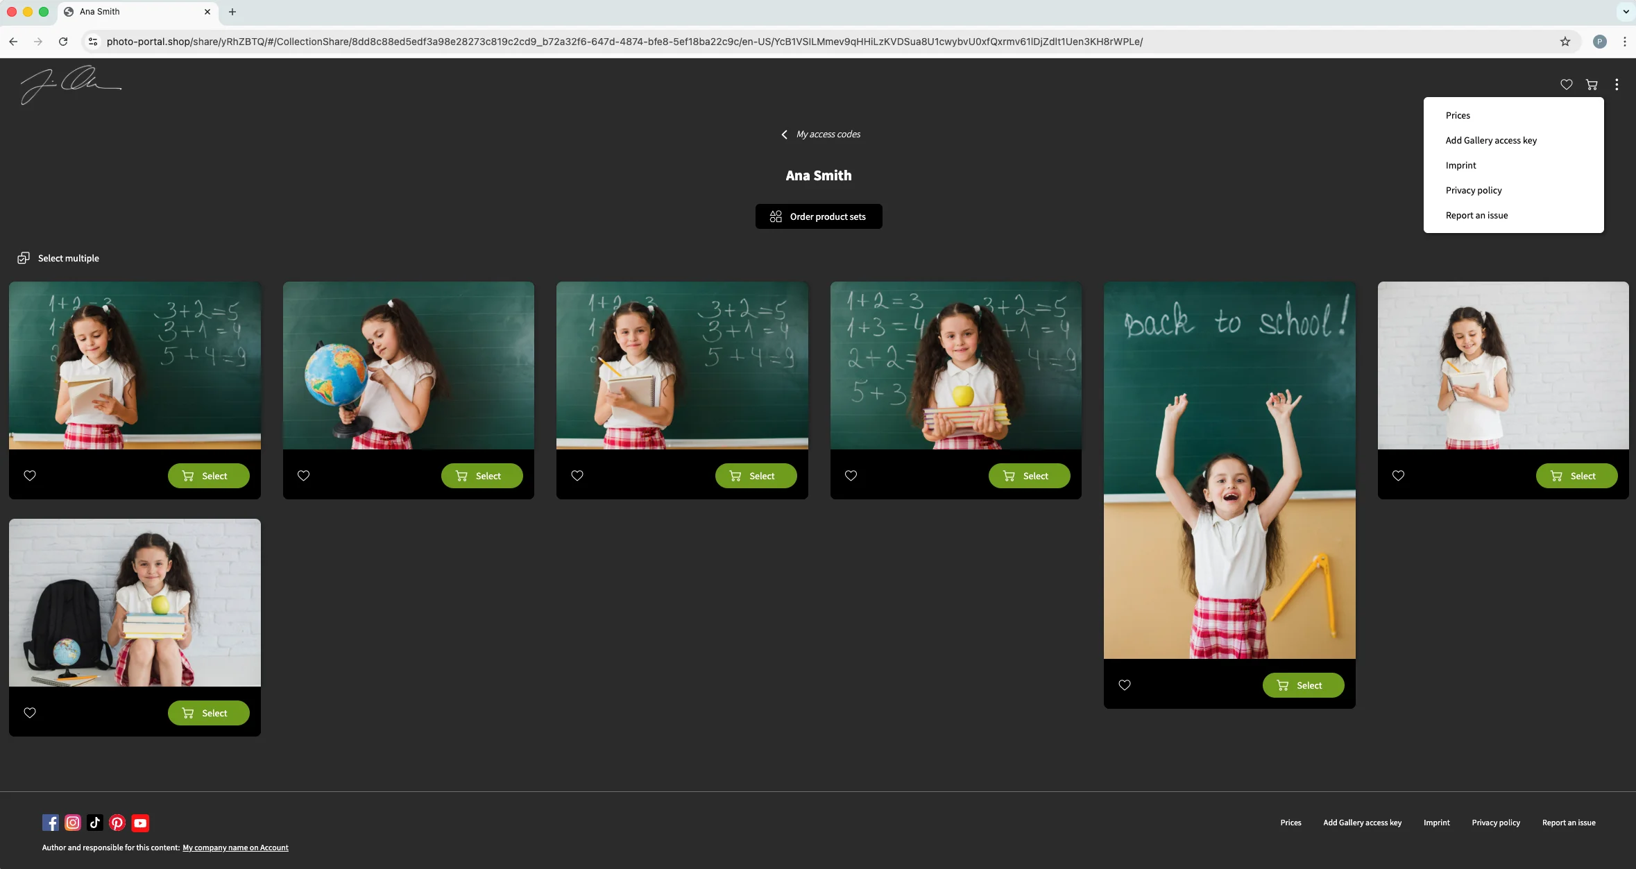Go back via My access codes chevron
Image resolution: width=1636 pixels, height=869 pixels.
click(x=784, y=135)
